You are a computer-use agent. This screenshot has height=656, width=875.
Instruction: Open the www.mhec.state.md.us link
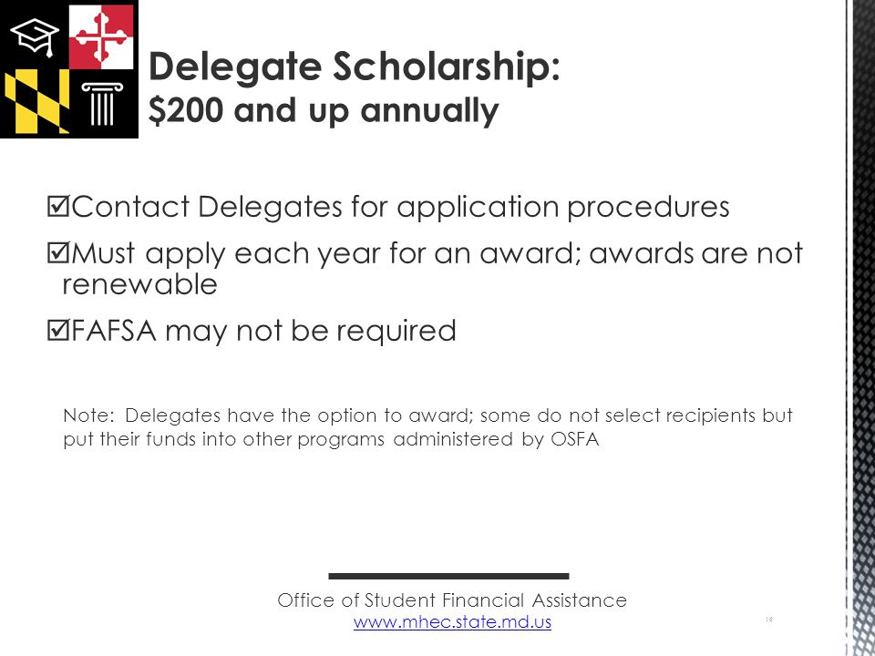[x=452, y=621]
